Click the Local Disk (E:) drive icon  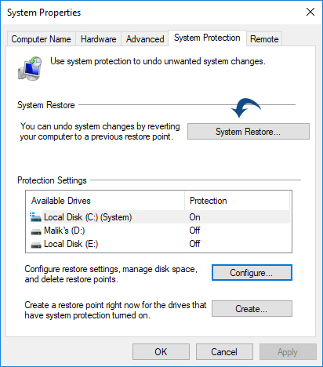click(36, 245)
